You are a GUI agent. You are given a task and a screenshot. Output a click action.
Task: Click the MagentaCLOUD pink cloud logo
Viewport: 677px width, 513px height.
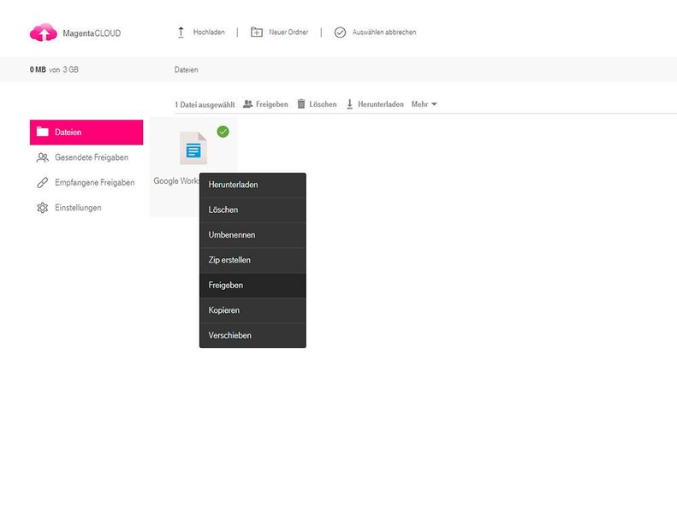pyautogui.click(x=43, y=32)
